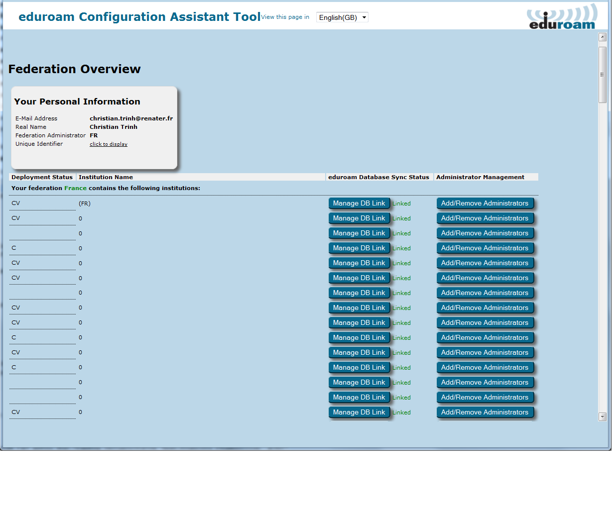
Task: Open the English(GB) language dropdown
Action: (x=342, y=17)
